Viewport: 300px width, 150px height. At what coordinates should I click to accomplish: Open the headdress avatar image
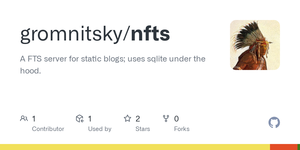255,45
